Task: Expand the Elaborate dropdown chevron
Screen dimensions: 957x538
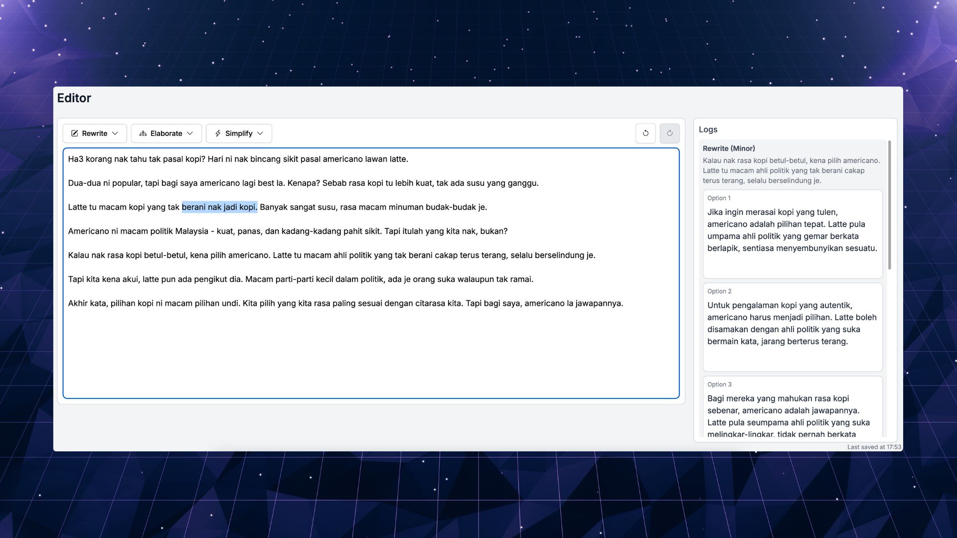Action: click(190, 134)
